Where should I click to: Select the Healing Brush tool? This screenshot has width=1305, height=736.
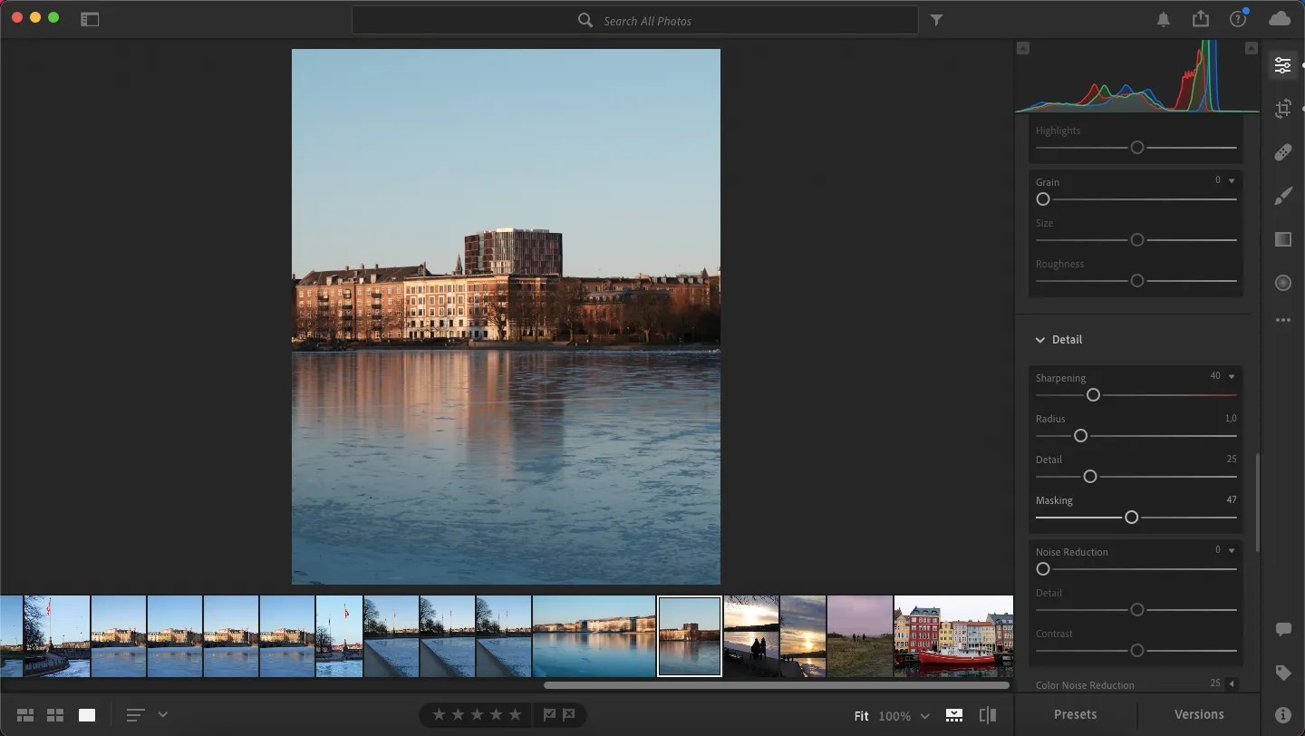pyautogui.click(x=1282, y=152)
